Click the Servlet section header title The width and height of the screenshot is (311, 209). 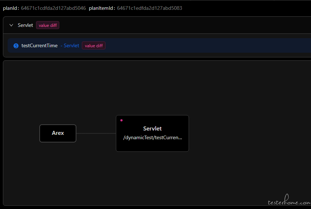coord(25,25)
